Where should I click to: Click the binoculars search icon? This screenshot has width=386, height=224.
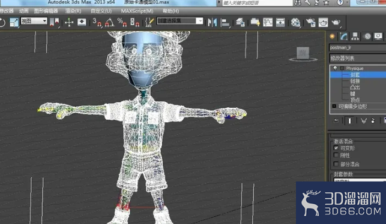coord(298,3)
